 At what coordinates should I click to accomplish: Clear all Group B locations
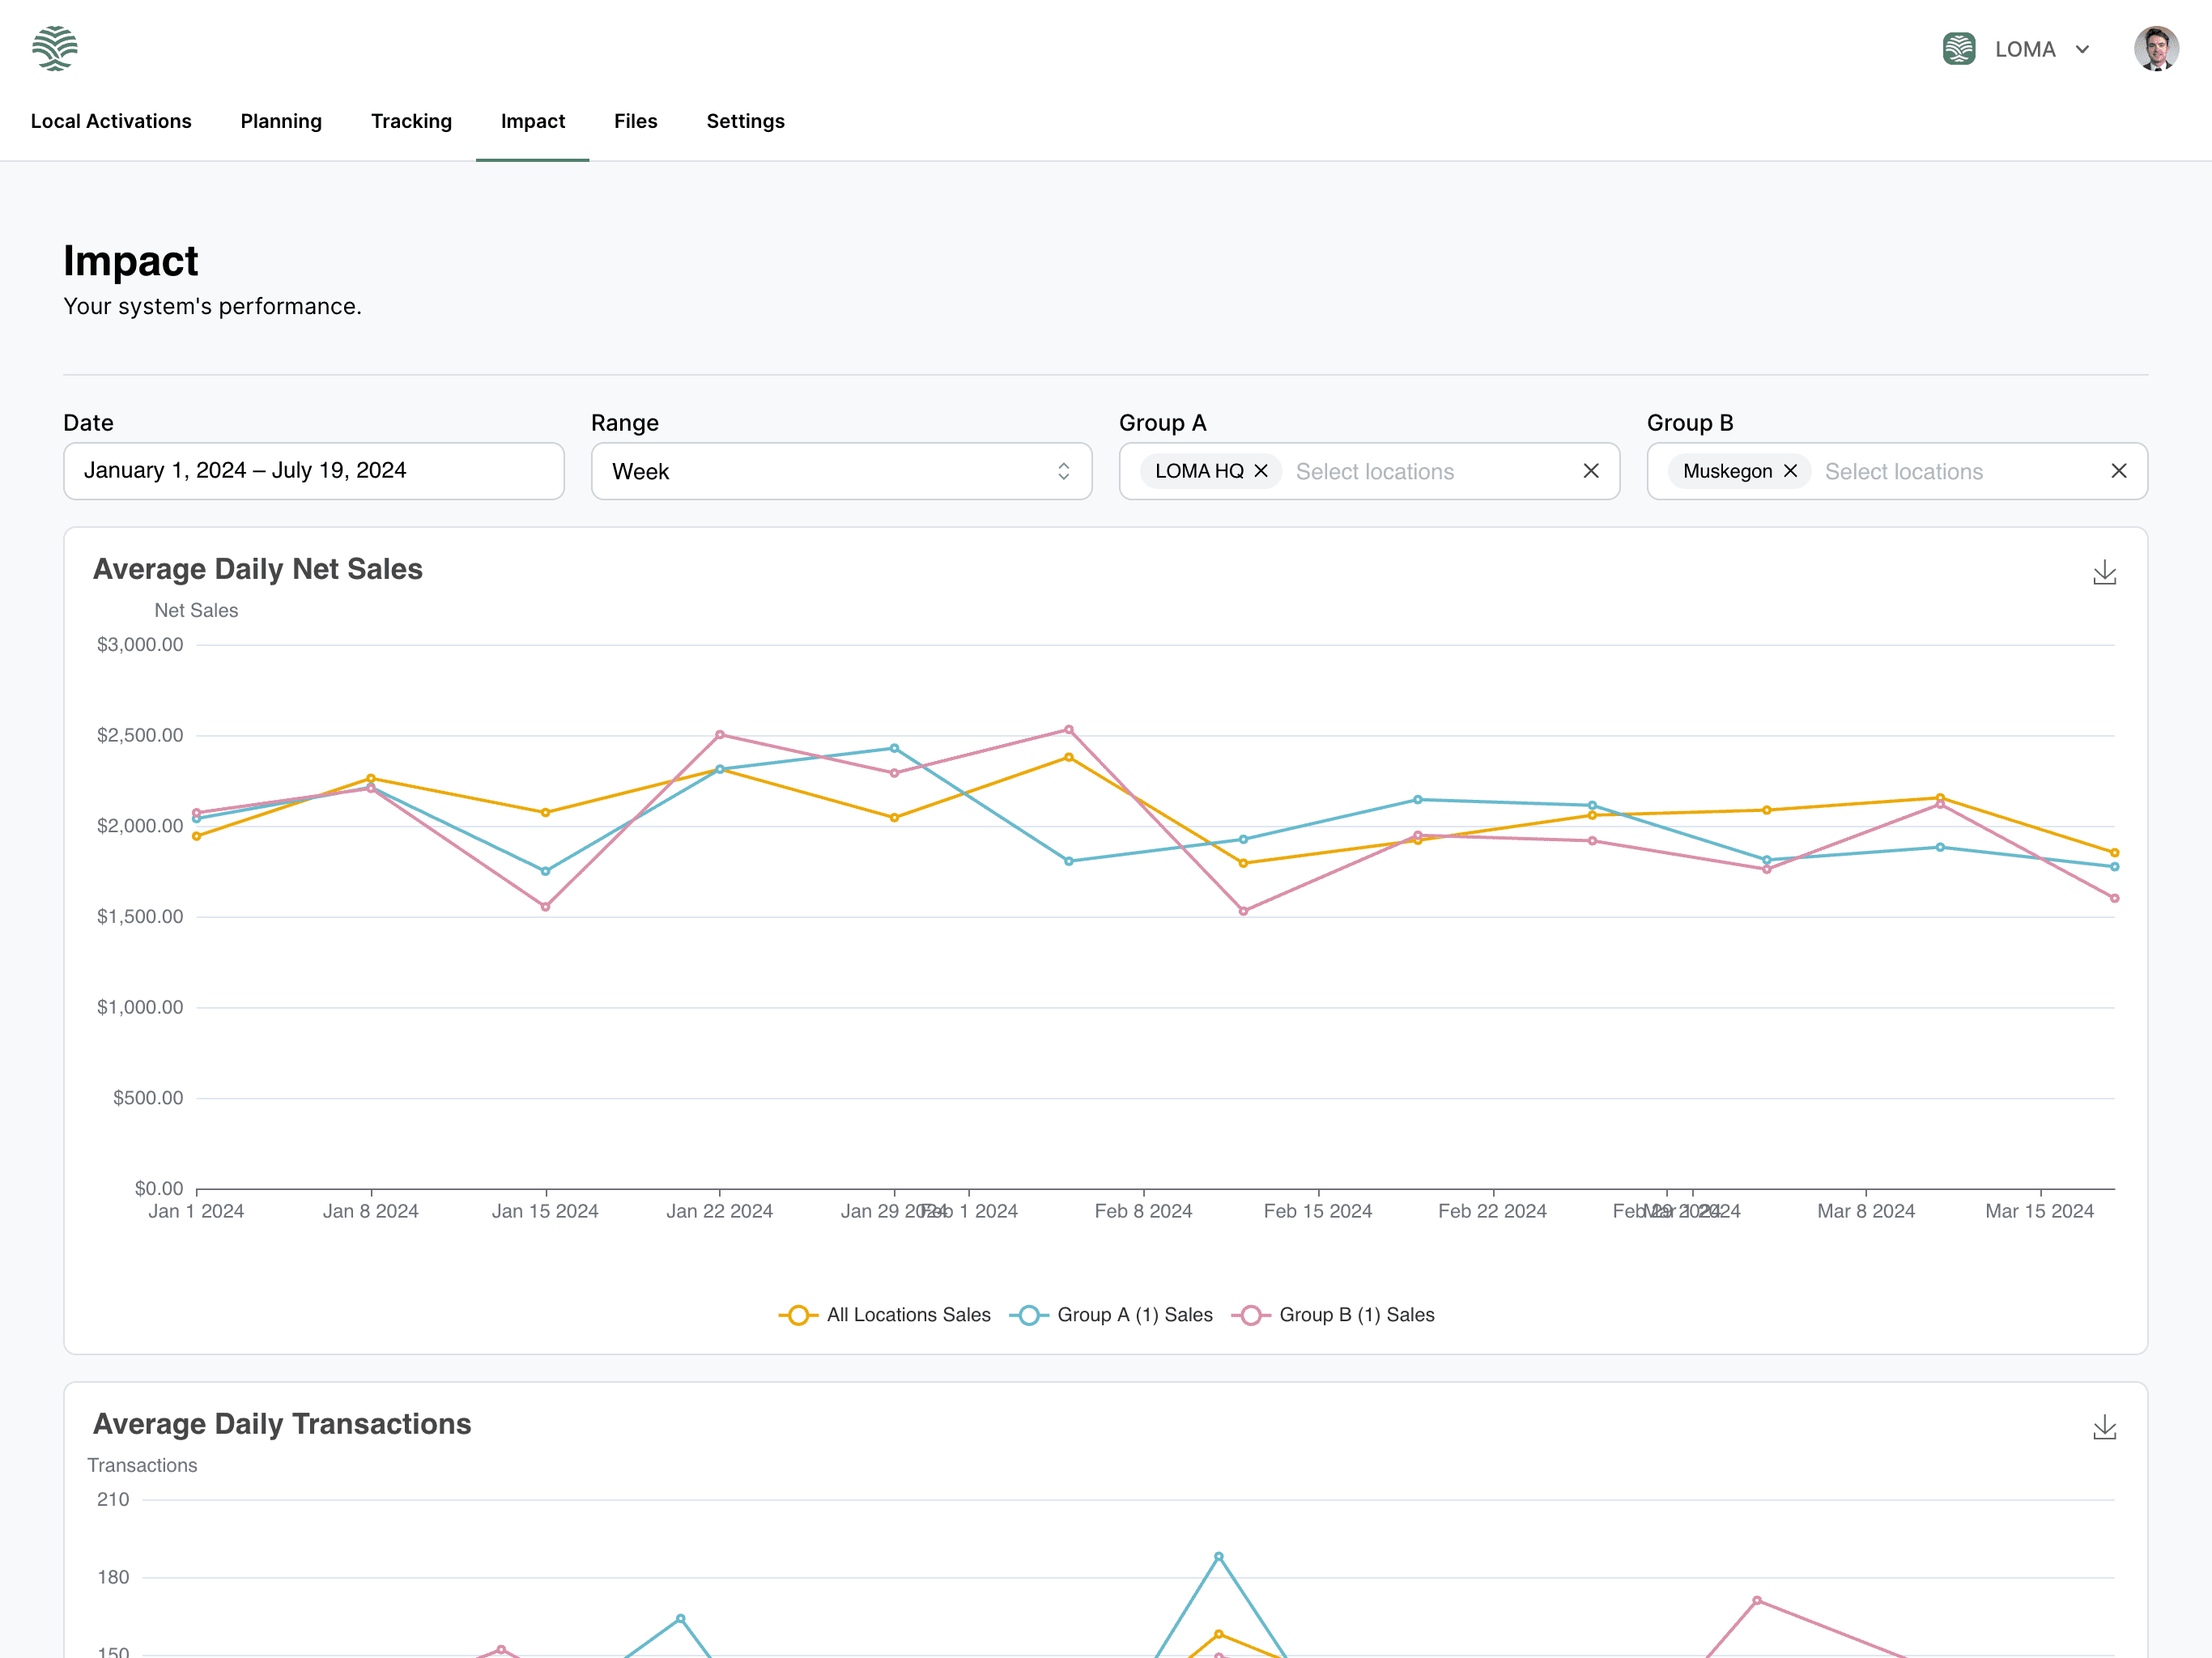[x=2118, y=471]
